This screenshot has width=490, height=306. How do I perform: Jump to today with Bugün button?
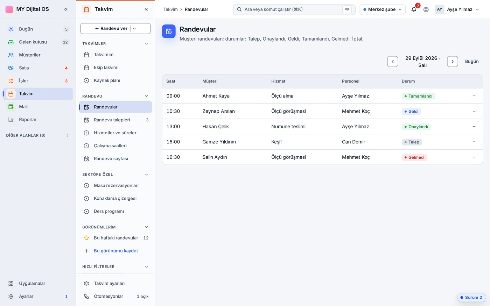coord(472,62)
